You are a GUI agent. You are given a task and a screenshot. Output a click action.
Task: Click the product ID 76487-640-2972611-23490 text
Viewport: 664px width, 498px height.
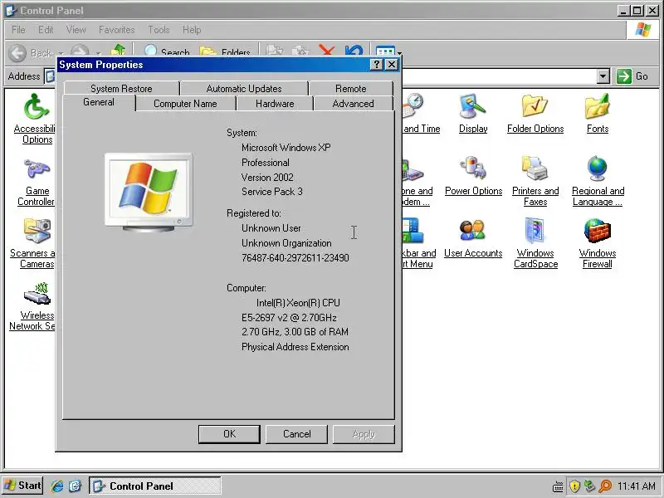[295, 258]
